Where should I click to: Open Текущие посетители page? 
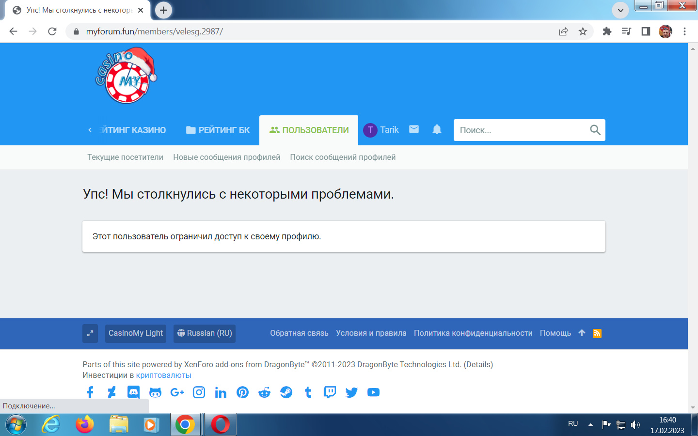click(125, 157)
